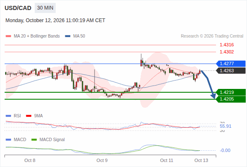Click the 9MA red legend swatch
The width and height of the screenshot is (247, 167).
(x=28, y=116)
